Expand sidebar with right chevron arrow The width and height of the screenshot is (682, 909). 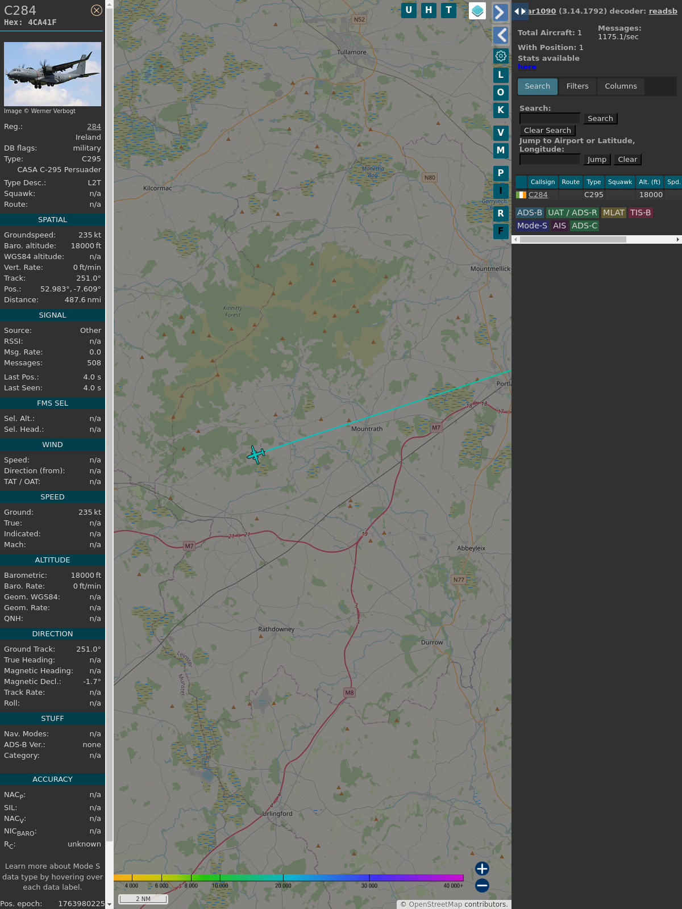500,12
